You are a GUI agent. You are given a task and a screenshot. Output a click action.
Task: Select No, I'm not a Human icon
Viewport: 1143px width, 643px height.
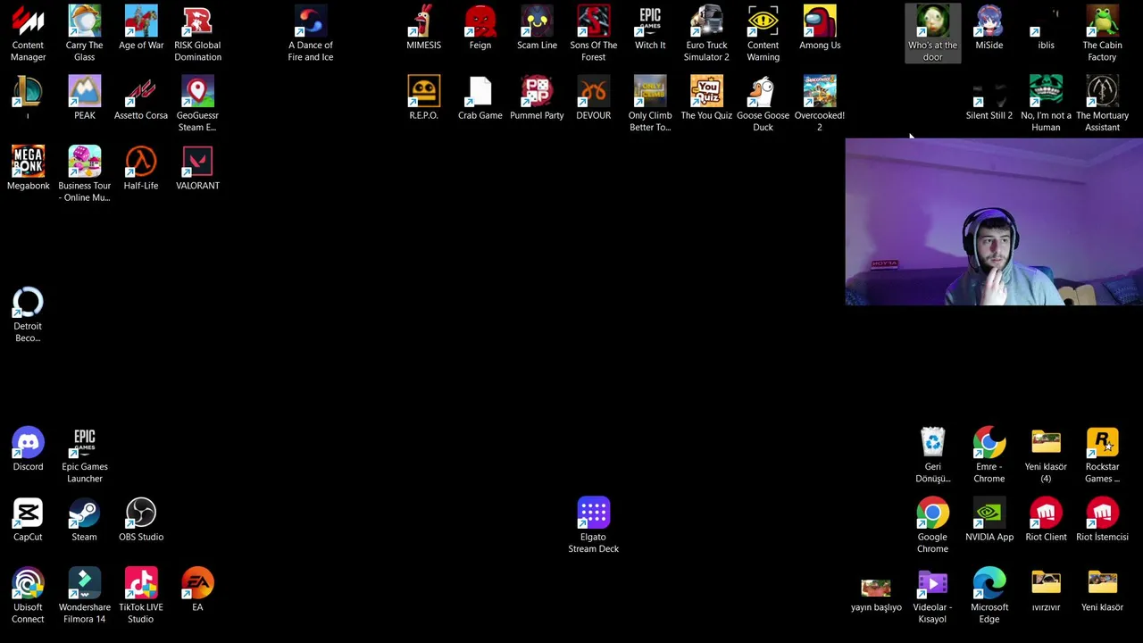pyautogui.click(x=1046, y=104)
